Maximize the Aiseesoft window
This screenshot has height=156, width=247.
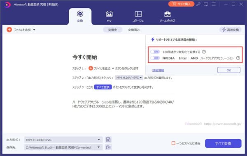[233, 4]
